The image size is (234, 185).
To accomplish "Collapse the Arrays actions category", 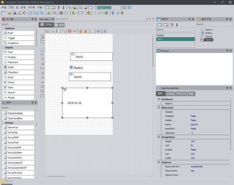I will pos(4,123).
